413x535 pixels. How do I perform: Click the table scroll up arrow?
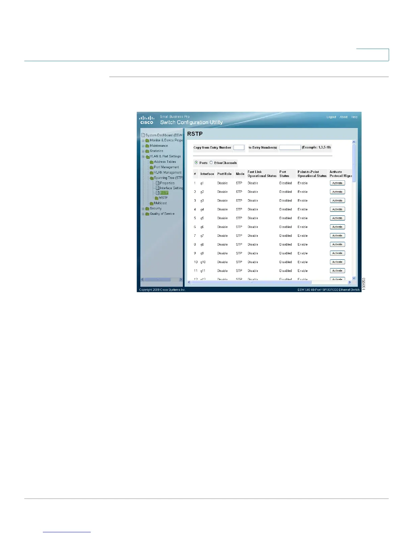354,142
